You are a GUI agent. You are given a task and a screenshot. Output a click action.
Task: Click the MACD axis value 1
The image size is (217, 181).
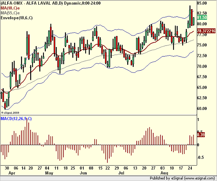[198, 120]
